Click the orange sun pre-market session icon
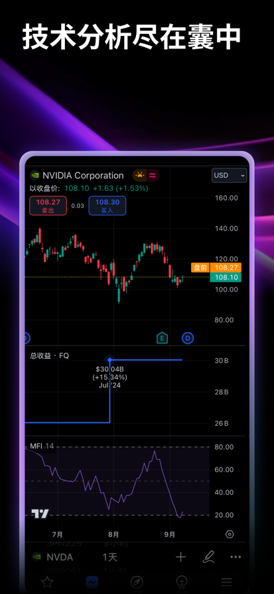This screenshot has height=594, width=274. click(140, 176)
